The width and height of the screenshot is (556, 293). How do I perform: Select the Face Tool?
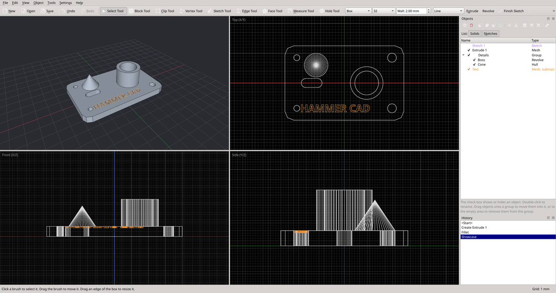click(x=272, y=11)
